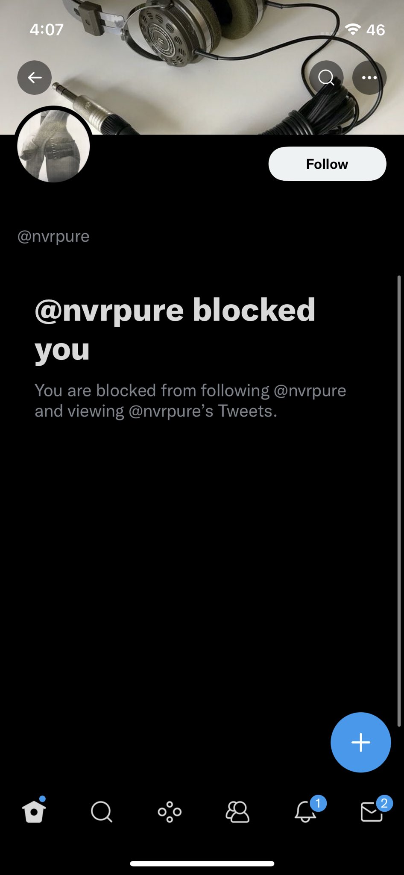404x875 pixels.
Task: Tap the 4:07 clock in status bar
Action: pos(47,29)
